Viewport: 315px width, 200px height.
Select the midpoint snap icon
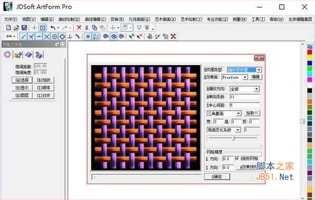click(x=39, y=37)
